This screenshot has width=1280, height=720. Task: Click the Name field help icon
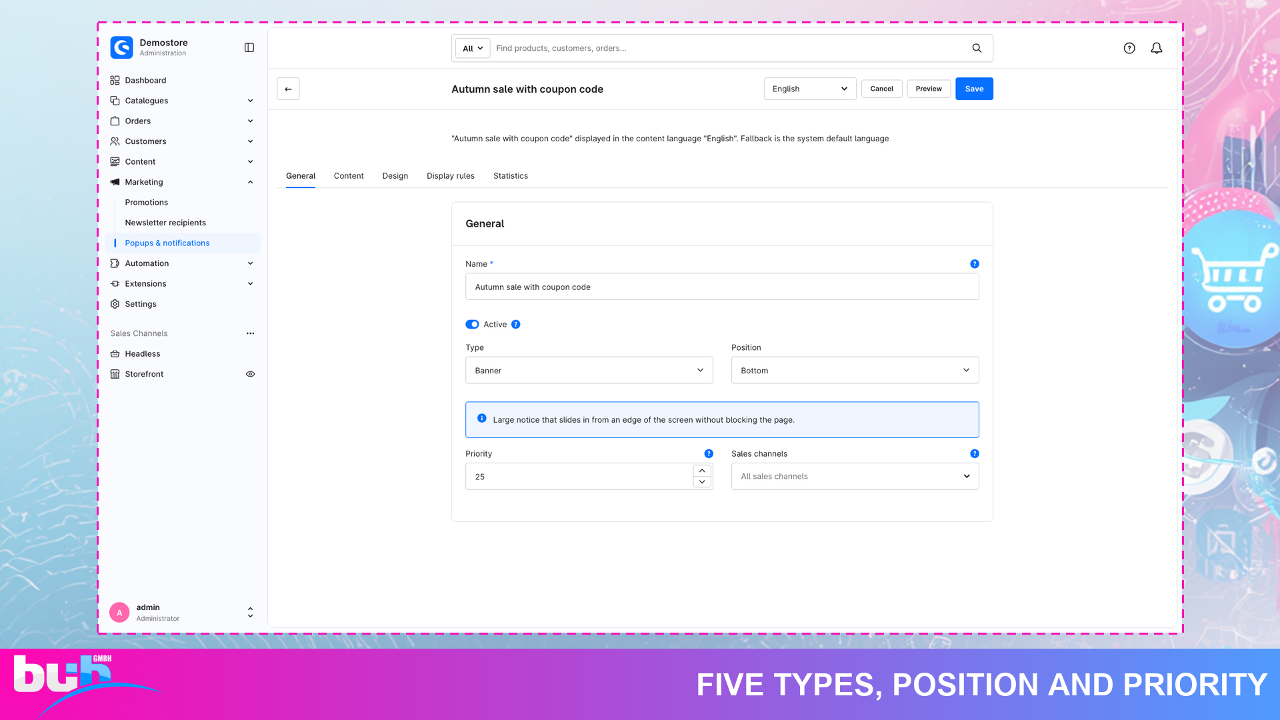pyautogui.click(x=975, y=264)
